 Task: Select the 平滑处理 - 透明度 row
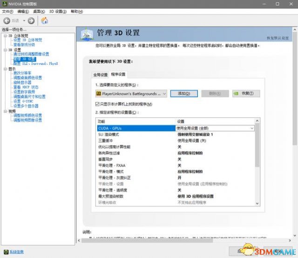[x=176, y=190]
